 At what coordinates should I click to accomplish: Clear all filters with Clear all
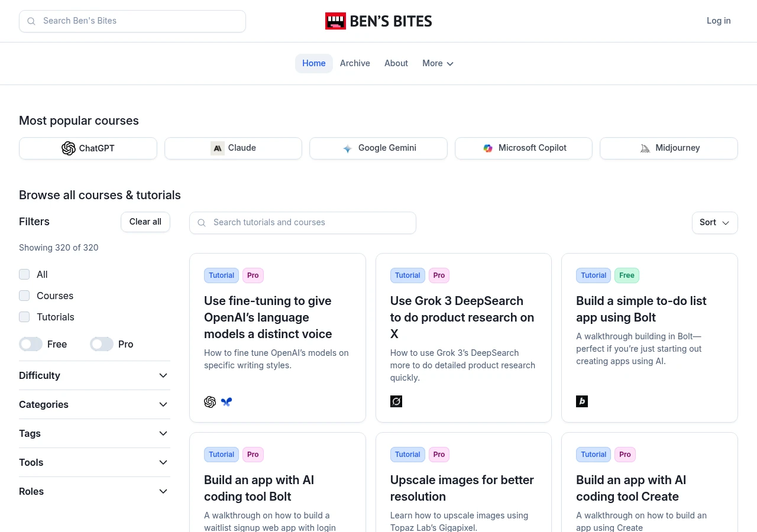tap(145, 222)
